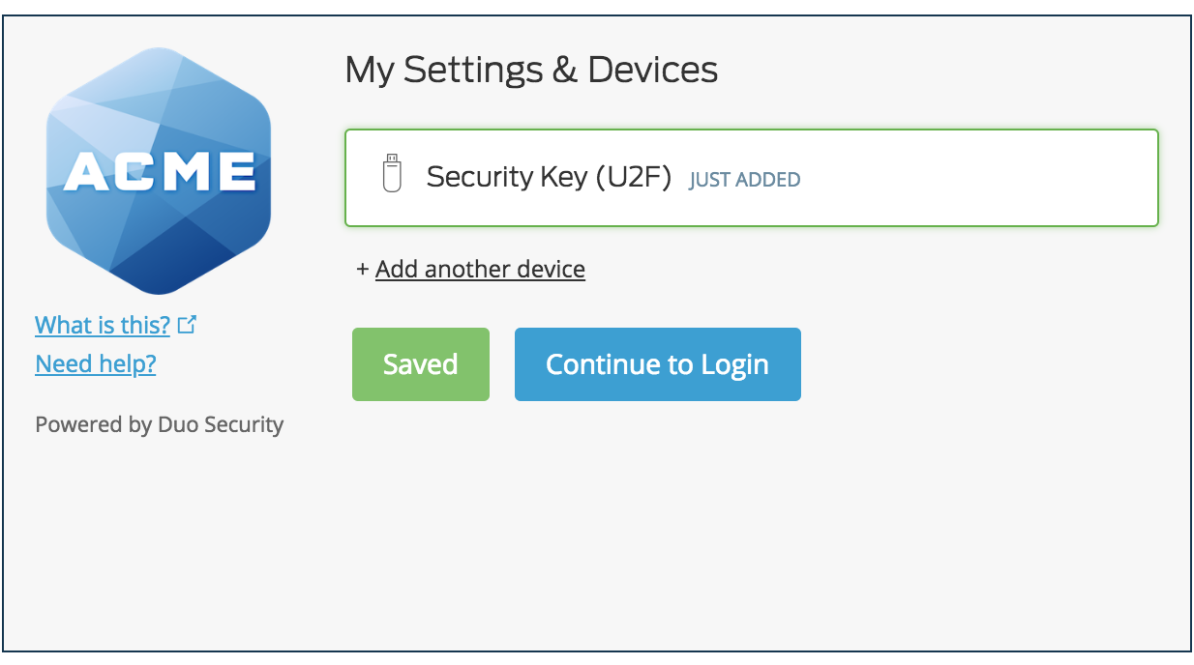Click the ACME hexagon logo

click(x=159, y=171)
